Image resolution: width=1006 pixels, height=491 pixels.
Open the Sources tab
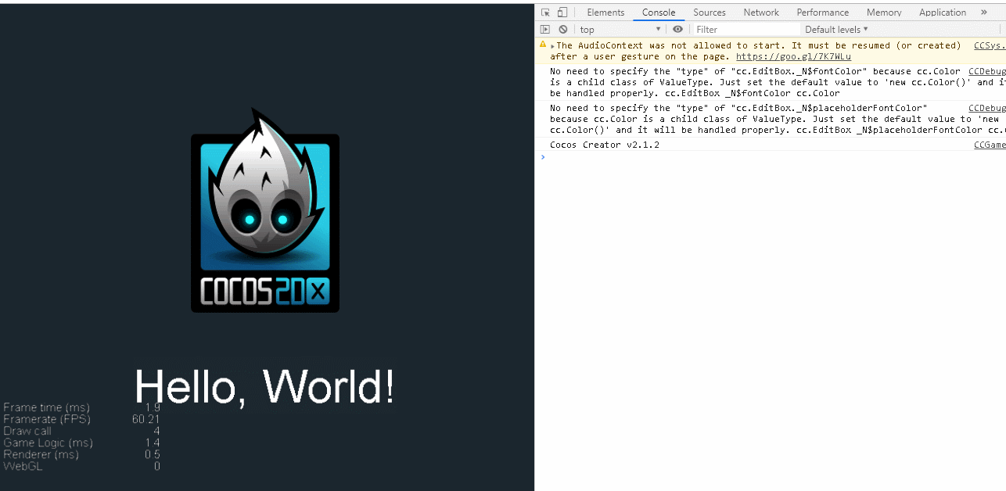(710, 13)
